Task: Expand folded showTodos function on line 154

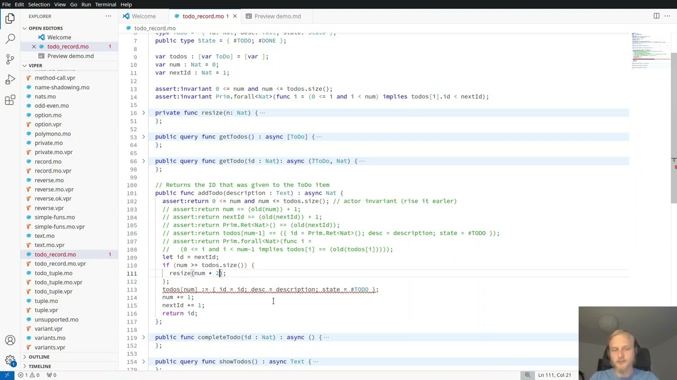Action: [143, 362]
